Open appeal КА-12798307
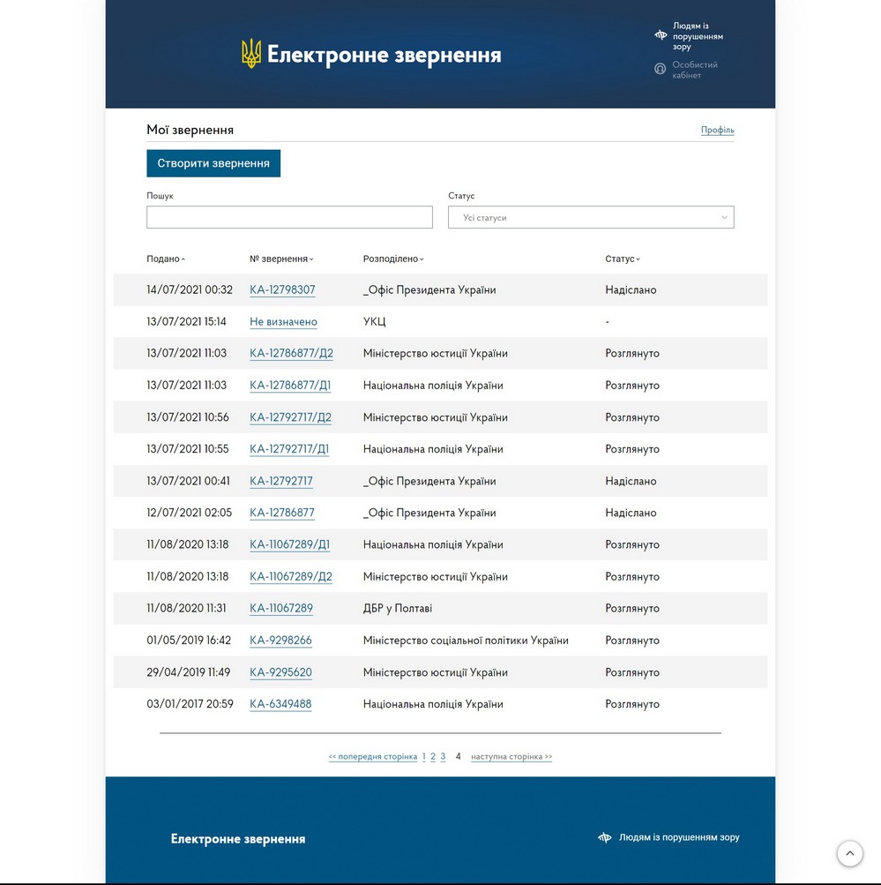881x885 pixels. click(x=282, y=289)
